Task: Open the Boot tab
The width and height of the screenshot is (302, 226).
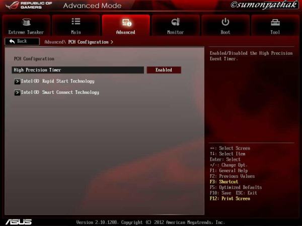Action: pos(225,25)
